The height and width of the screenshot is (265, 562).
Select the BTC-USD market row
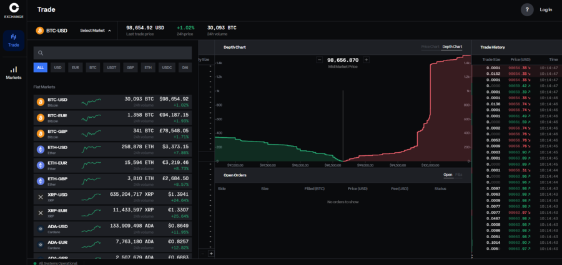pos(112,102)
